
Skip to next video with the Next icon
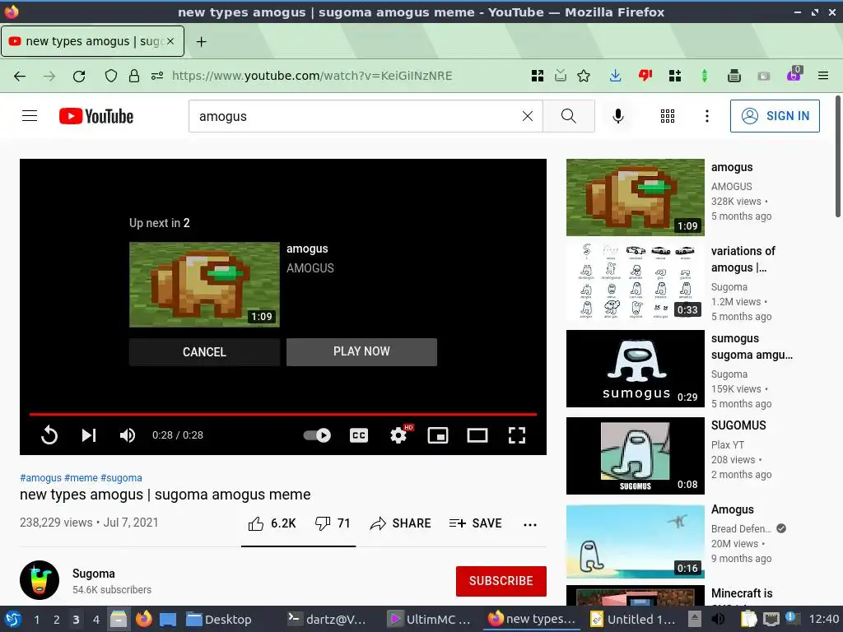pyautogui.click(x=89, y=434)
